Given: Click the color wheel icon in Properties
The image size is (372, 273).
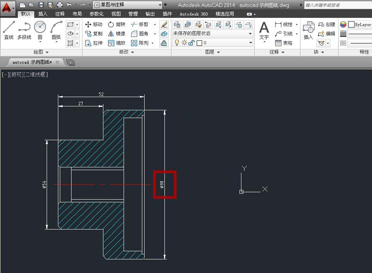Looking at the screenshot, I should click(x=343, y=24).
